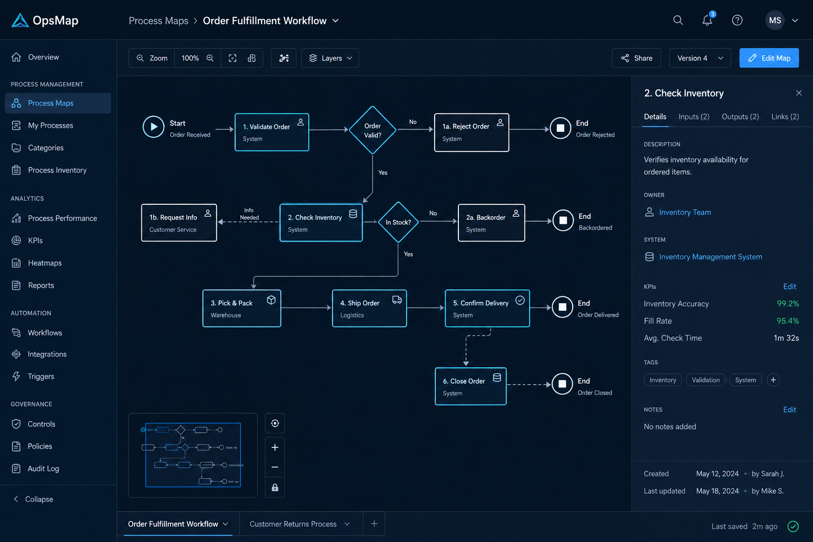The width and height of the screenshot is (813, 542).
Task: Click the Start play circle node
Action: point(153,127)
